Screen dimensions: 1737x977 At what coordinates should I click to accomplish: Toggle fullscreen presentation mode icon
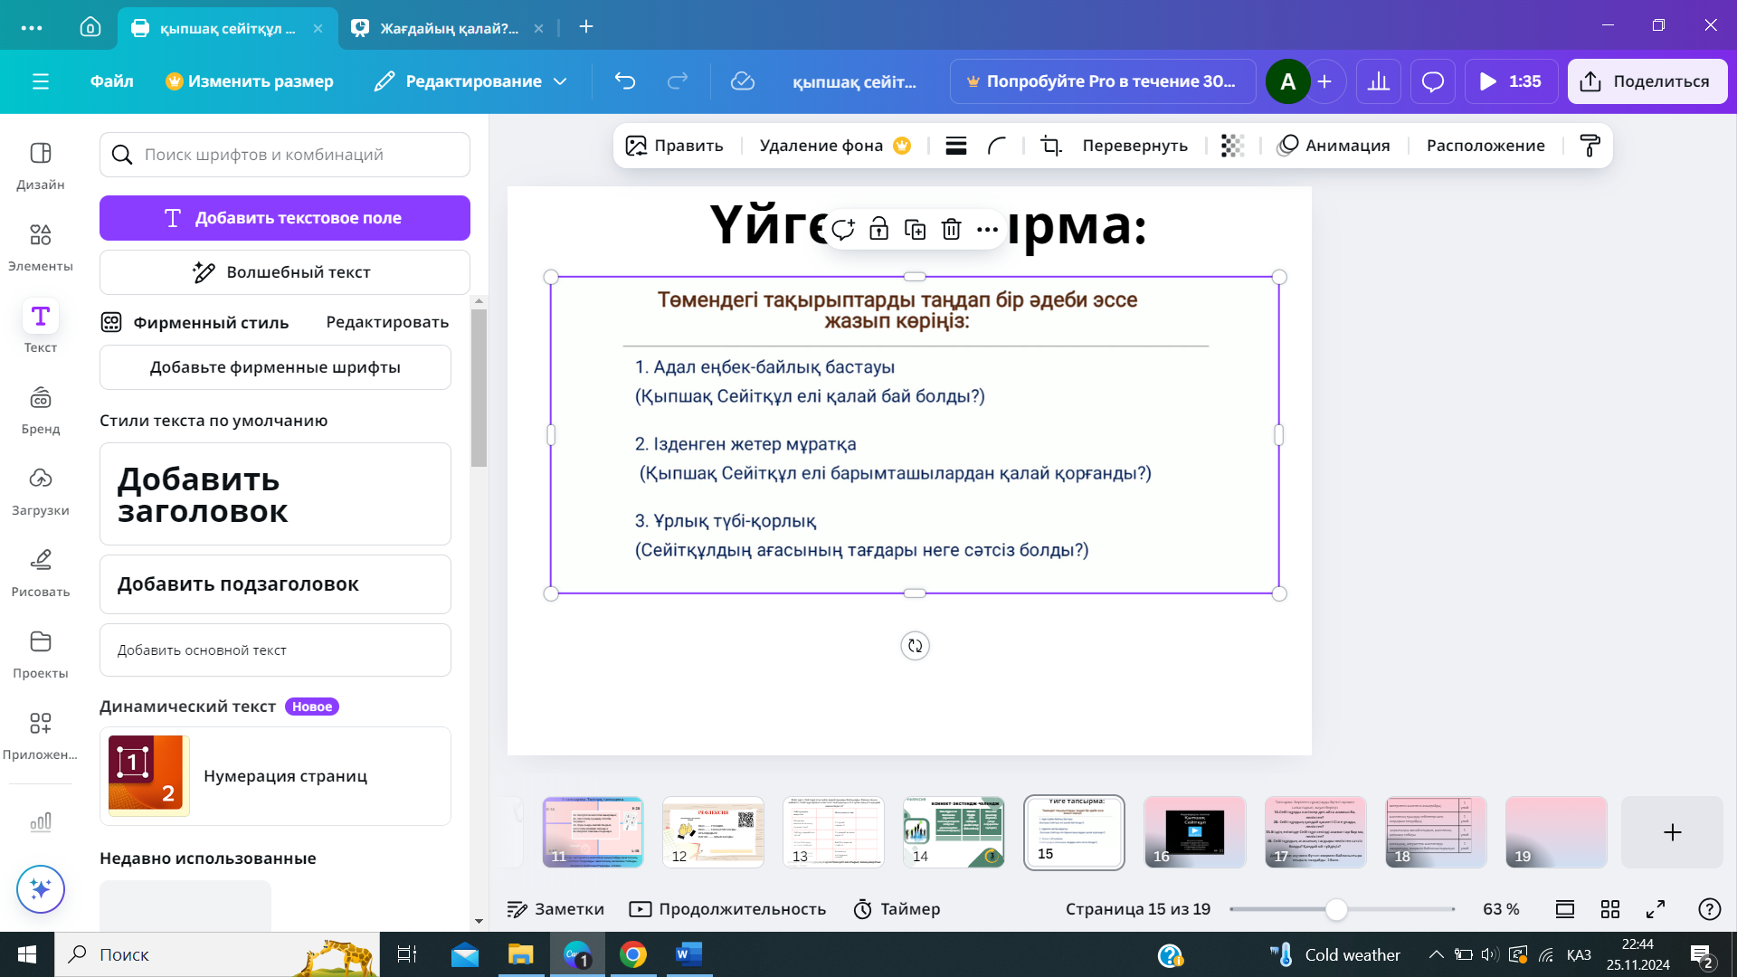pos(1656,909)
